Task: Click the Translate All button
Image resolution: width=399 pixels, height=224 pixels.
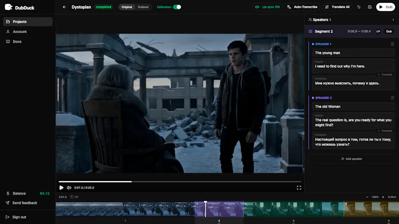Action: click(338, 7)
